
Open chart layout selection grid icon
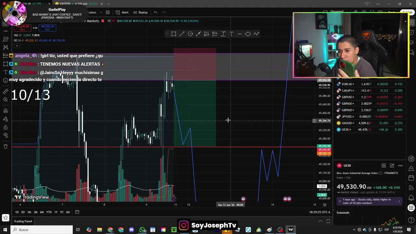(x=108, y=12)
